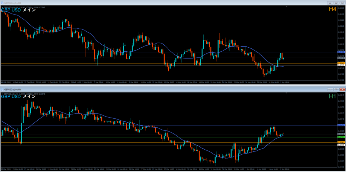Select the white 1.32535 price tag in the H4 chart
346x172 pixels.
pos(341,65)
